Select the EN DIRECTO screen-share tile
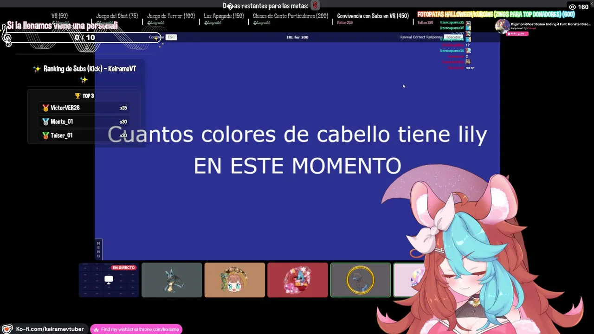The image size is (594, 334). [x=109, y=280]
